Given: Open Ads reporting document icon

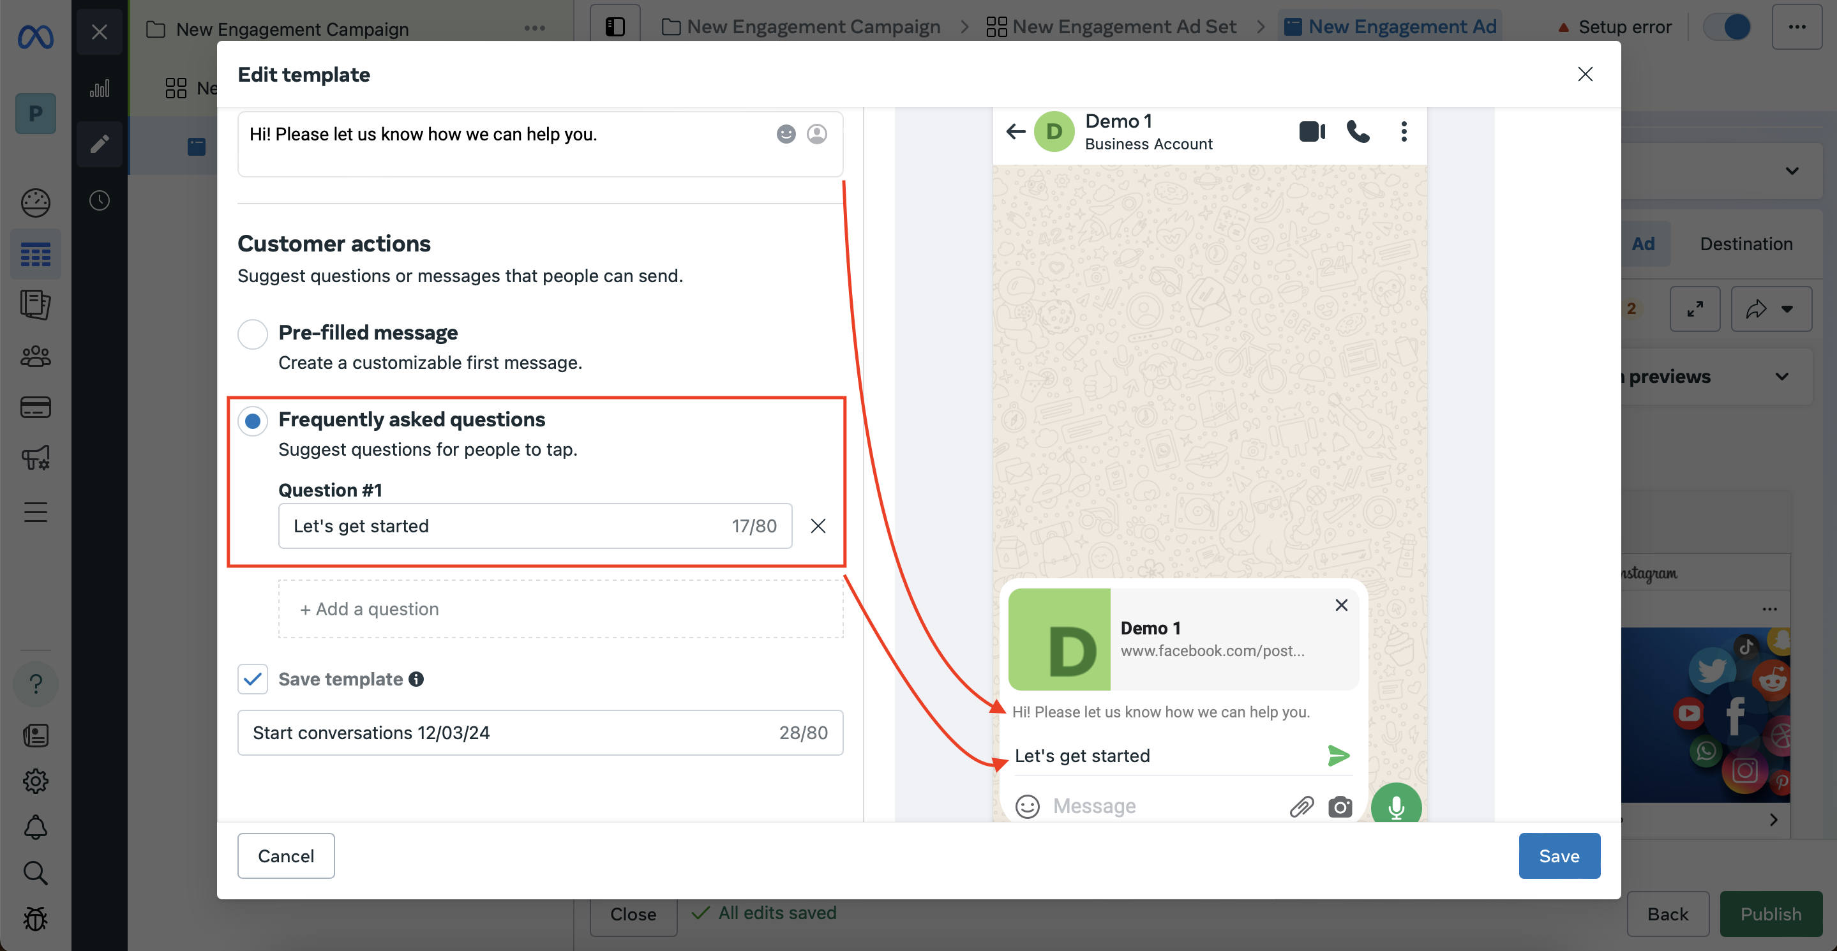Looking at the screenshot, I should click(35, 304).
